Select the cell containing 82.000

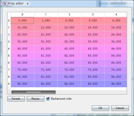click(70, 77)
